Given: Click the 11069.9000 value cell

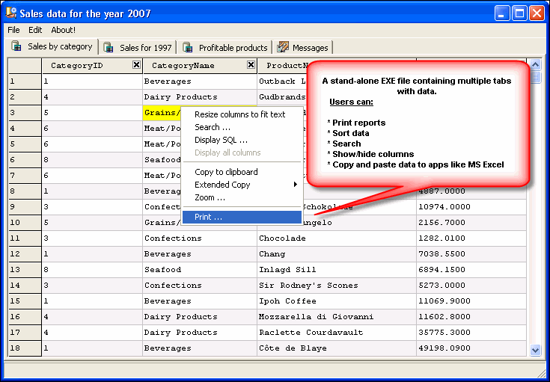Looking at the screenshot, I should click(x=471, y=301).
